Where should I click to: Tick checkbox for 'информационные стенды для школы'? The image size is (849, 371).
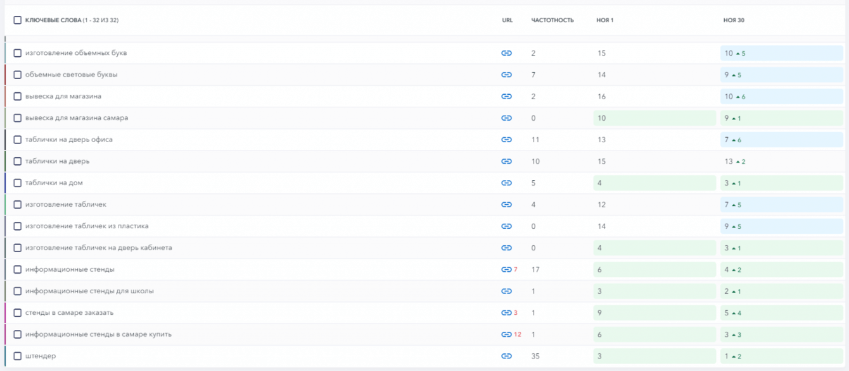[18, 291]
